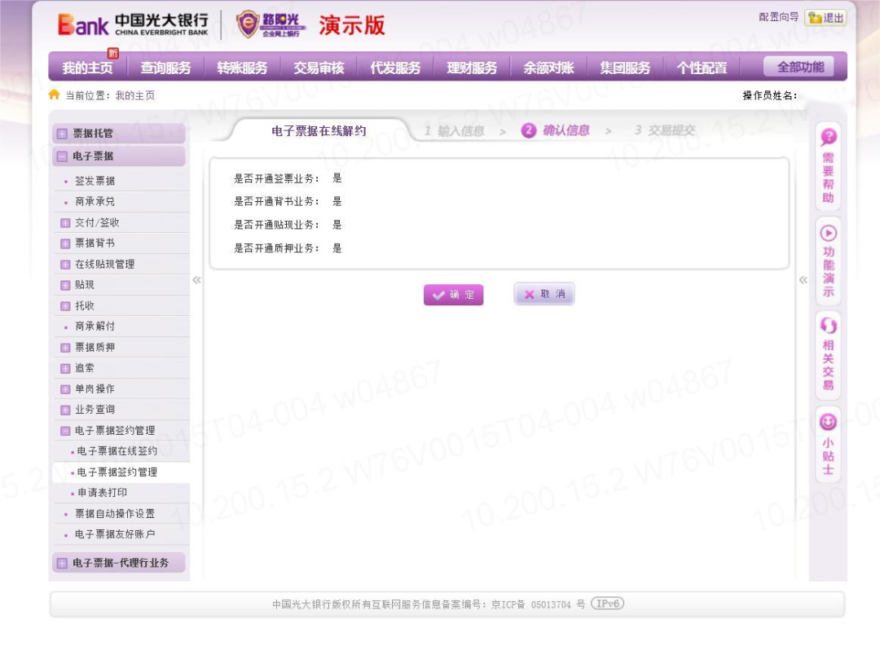Collapse the right panel with double-arrow

pyautogui.click(x=803, y=280)
